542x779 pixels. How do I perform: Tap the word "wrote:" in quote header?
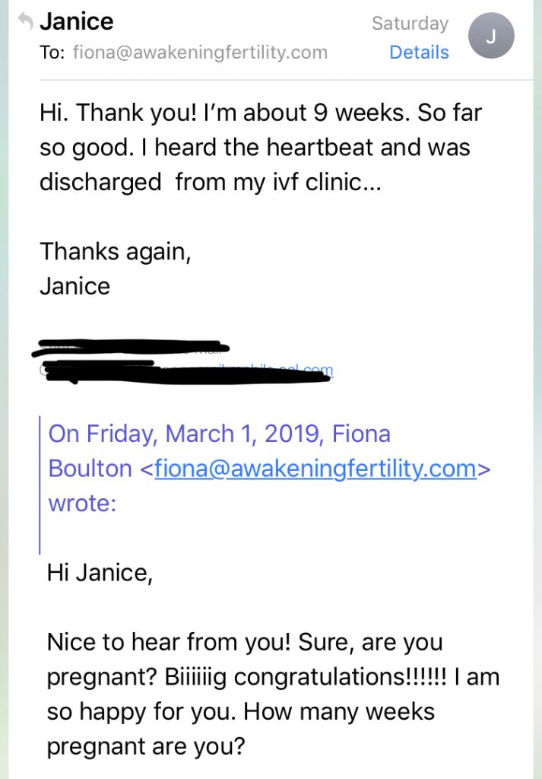click(82, 504)
